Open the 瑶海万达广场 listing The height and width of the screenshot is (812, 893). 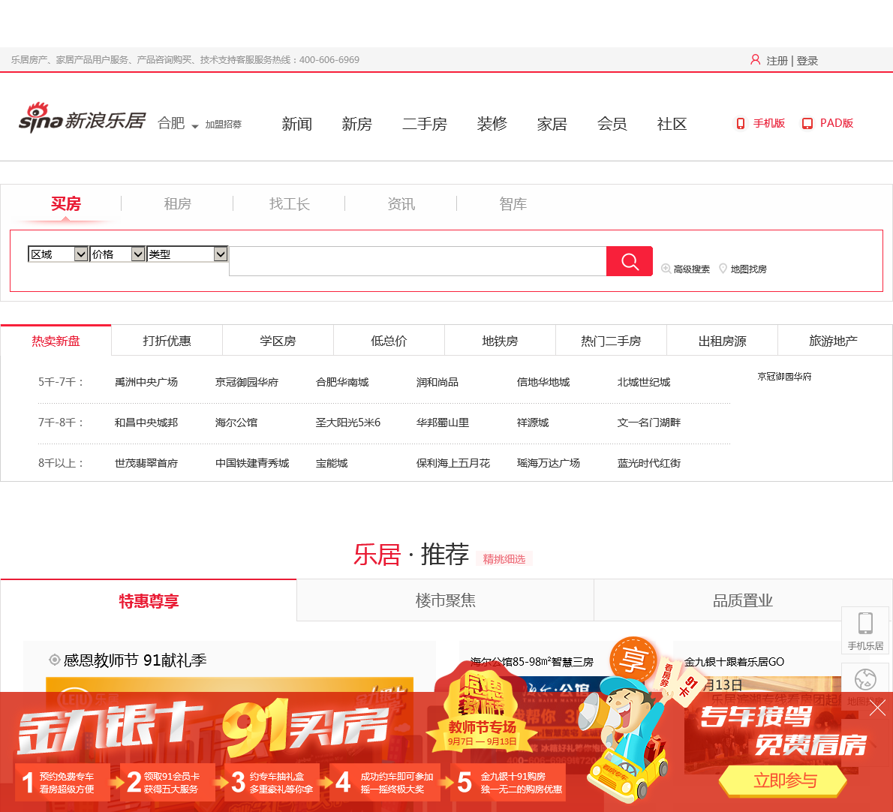549,463
